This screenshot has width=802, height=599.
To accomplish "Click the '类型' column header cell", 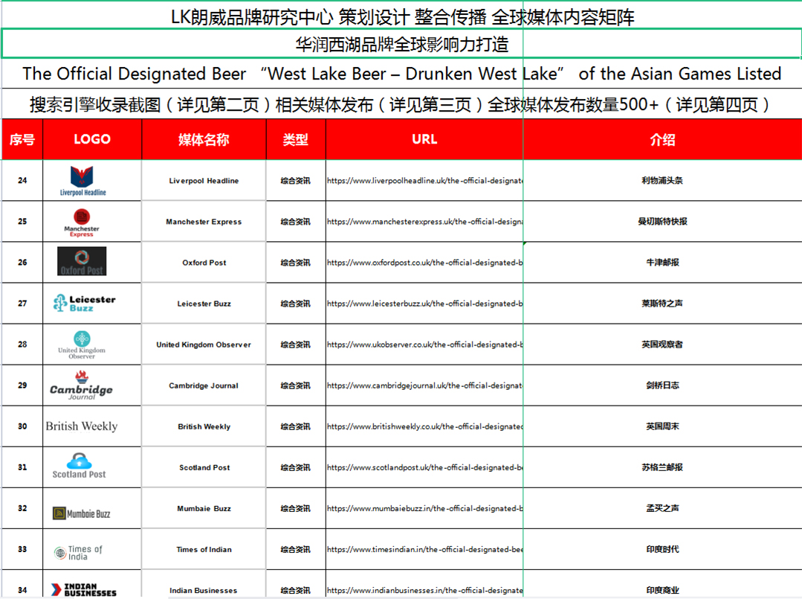I will tap(296, 139).
